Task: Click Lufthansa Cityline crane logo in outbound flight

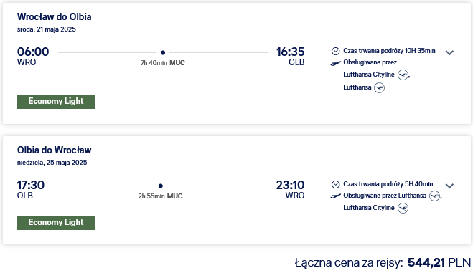Action: 403,75
